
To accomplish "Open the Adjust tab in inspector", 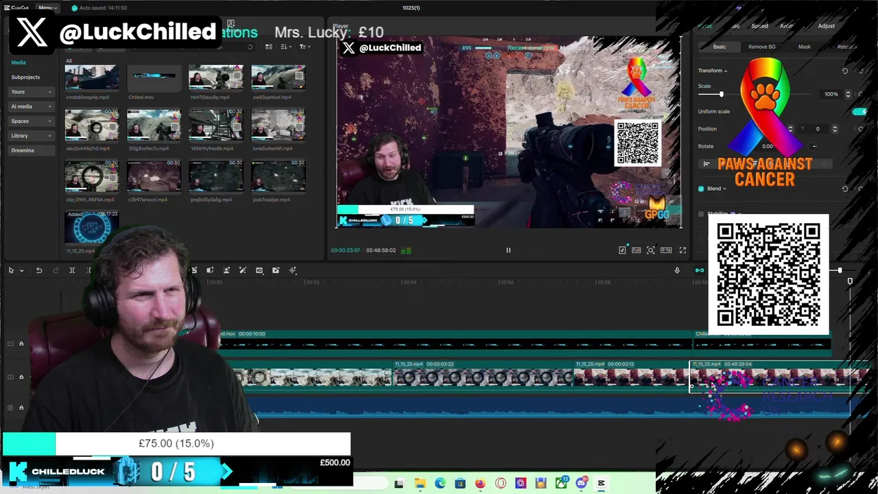I will coord(826,26).
